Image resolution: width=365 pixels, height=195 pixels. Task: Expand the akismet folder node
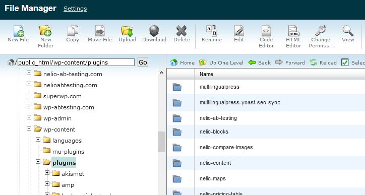click(47, 173)
